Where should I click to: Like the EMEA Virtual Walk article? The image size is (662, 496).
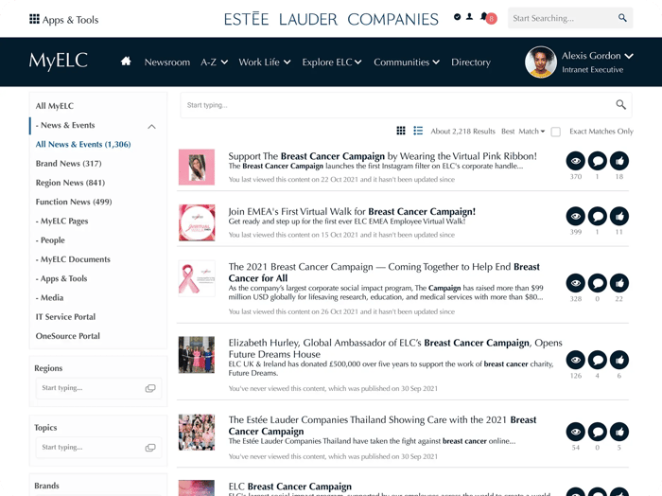(619, 217)
